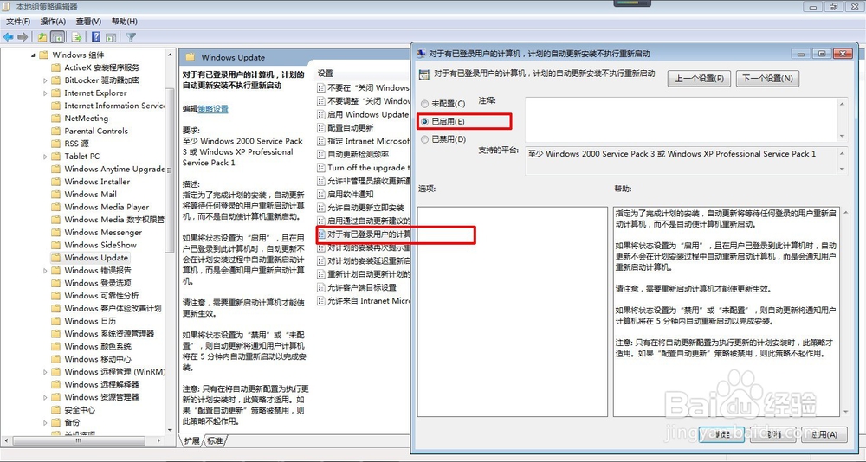This screenshot has height=462, width=866.
Task: Toggle the Show/Hide Action Pane icon
Action: [x=111, y=37]
